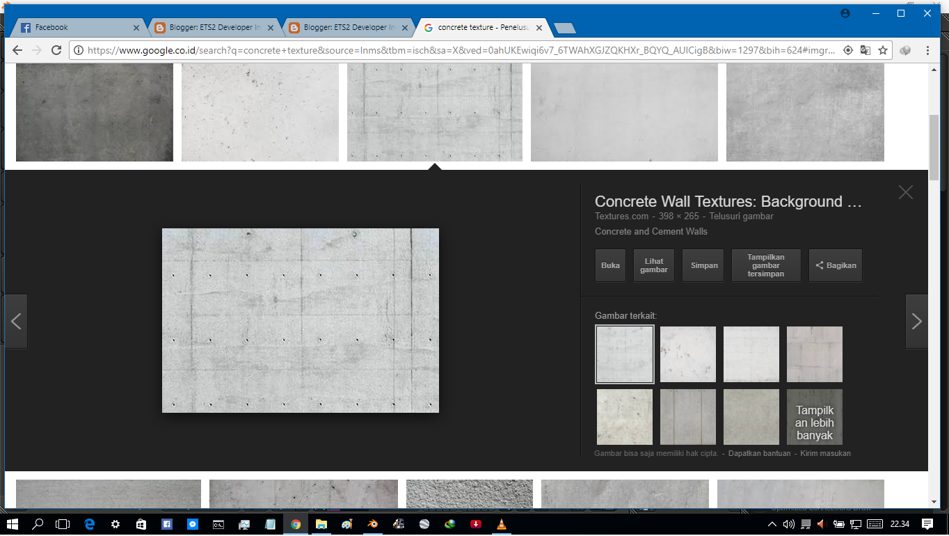Viewport: 949px width, 536px height.
Task: Navigate back using the browser back arrow
Action: click(x=17, y=50)
